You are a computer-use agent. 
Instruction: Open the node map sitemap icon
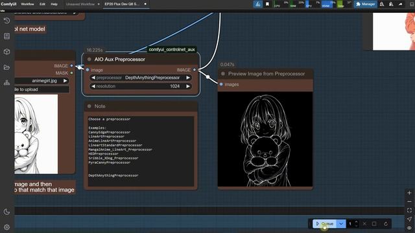(7, 83)
